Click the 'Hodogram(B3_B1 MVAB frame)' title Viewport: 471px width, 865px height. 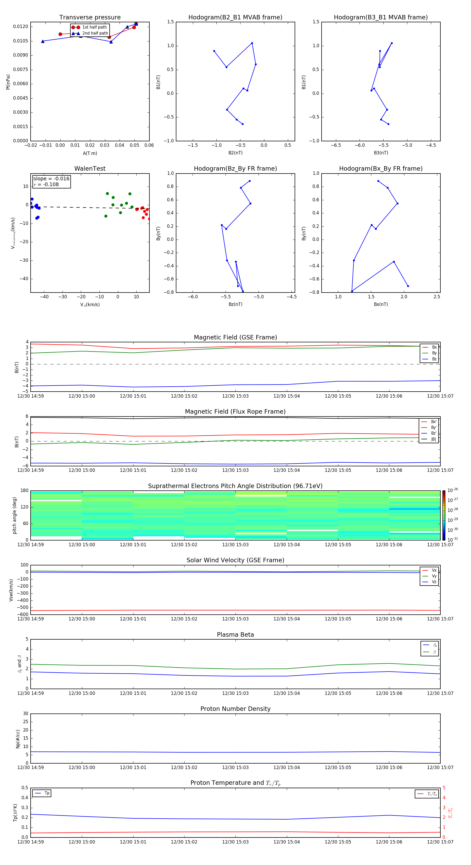pyautogui.click(x=381, y=17)
